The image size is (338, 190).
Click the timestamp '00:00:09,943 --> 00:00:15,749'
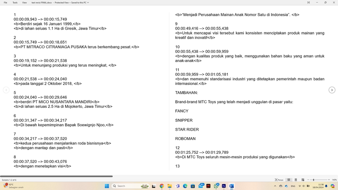coord(40,19)
